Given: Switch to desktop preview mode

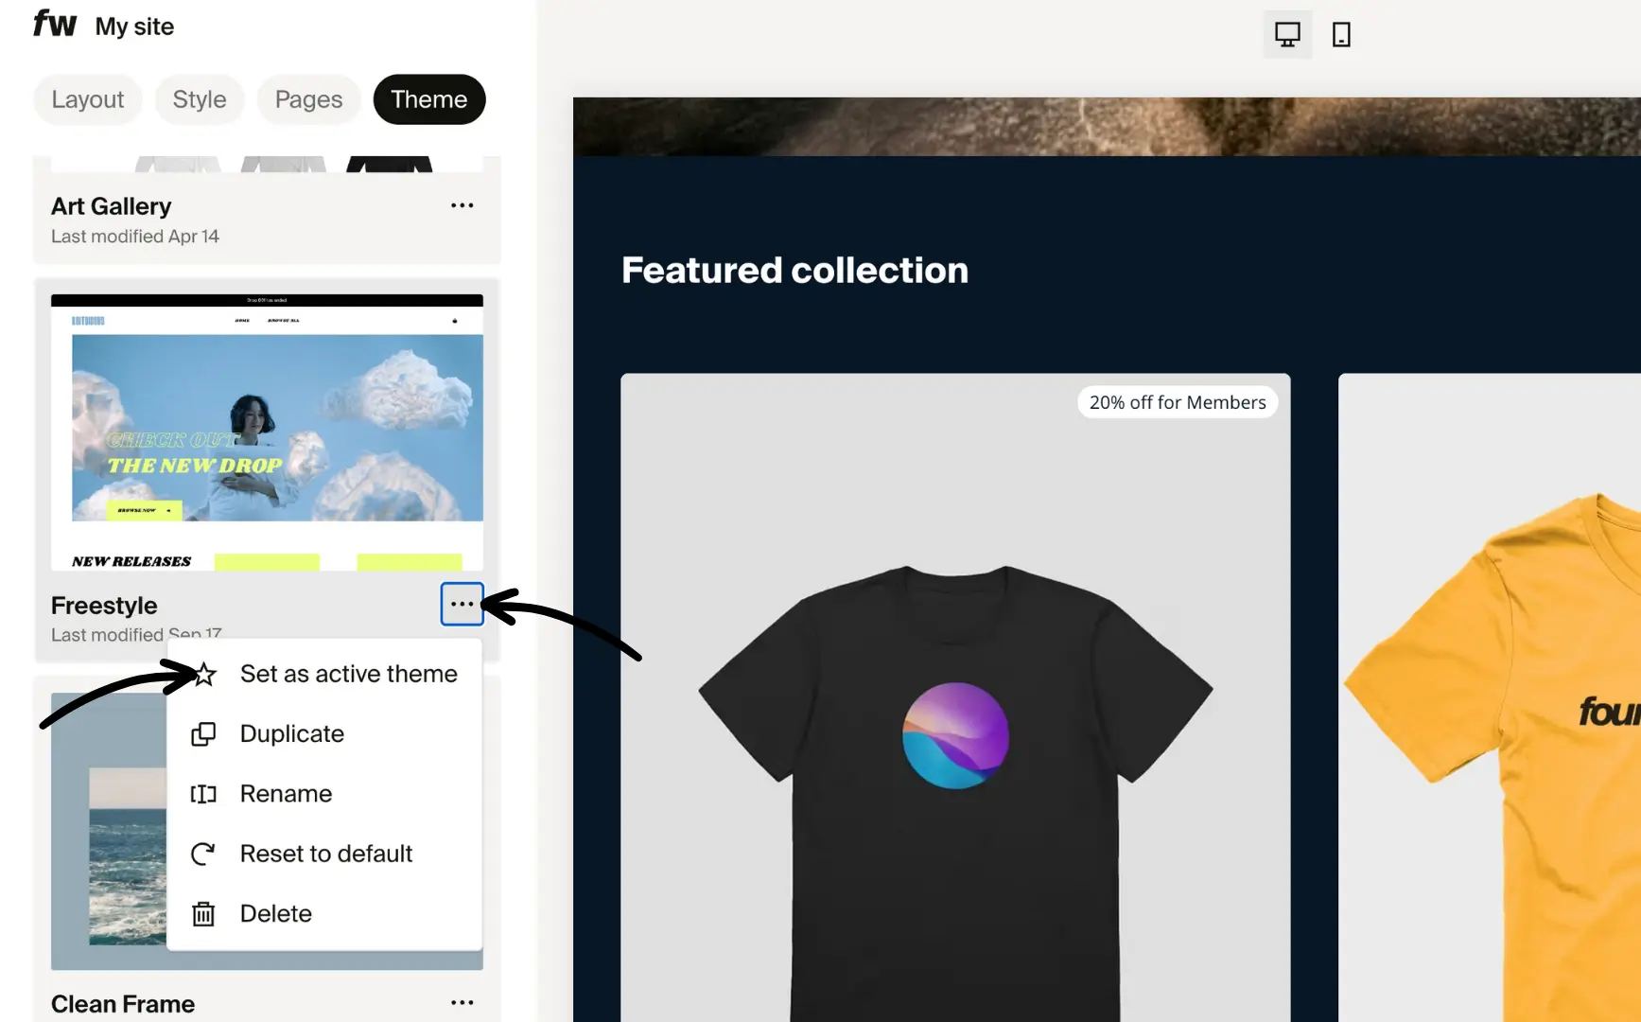Looking at the screenshot, I should point(1287,34).
